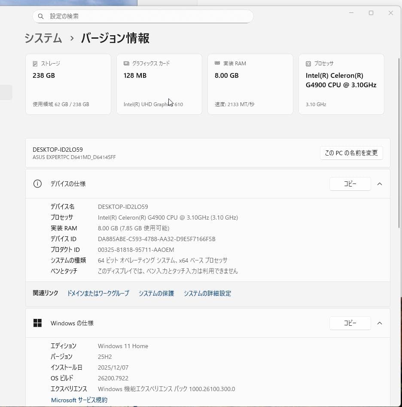Open ドメインまたはワークグループ link
This screenshot has width=402, height=407.
point(98,293)
